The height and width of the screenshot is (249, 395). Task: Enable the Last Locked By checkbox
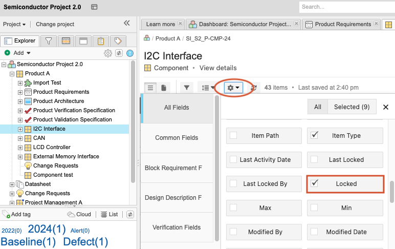click(234, 183)
